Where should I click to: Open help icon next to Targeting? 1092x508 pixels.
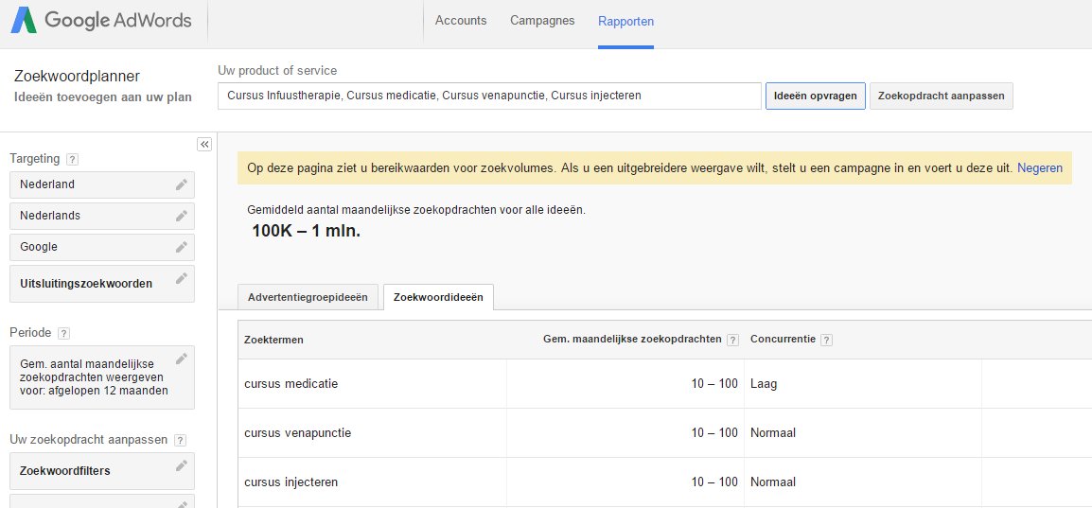(73, 159)
